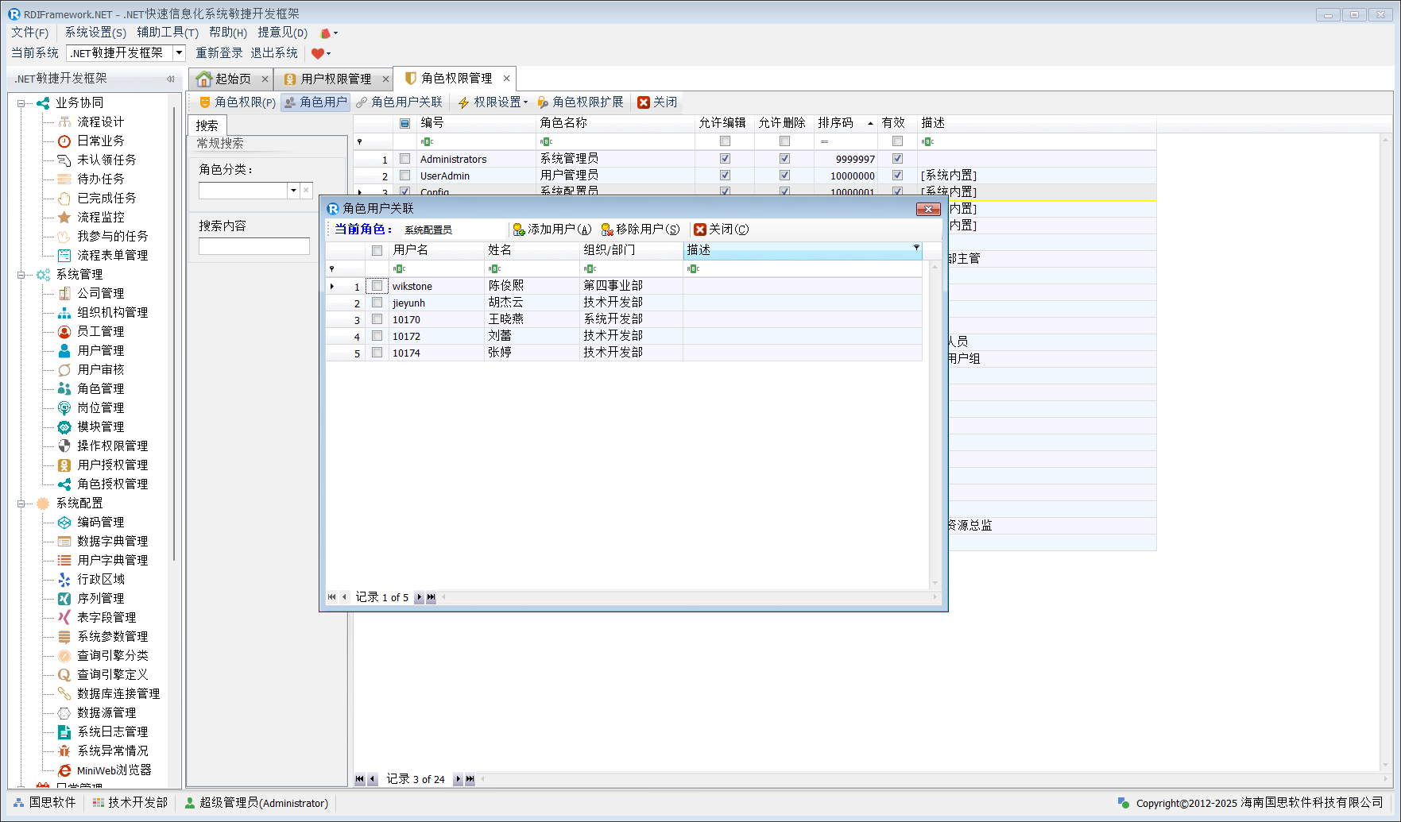The height and width of the screenshot is (822, 1401).
Task: Expand the 角色分类 dropdown list
Action: click(293, 191)
